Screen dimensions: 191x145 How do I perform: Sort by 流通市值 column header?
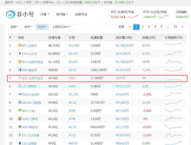[54, 37]
